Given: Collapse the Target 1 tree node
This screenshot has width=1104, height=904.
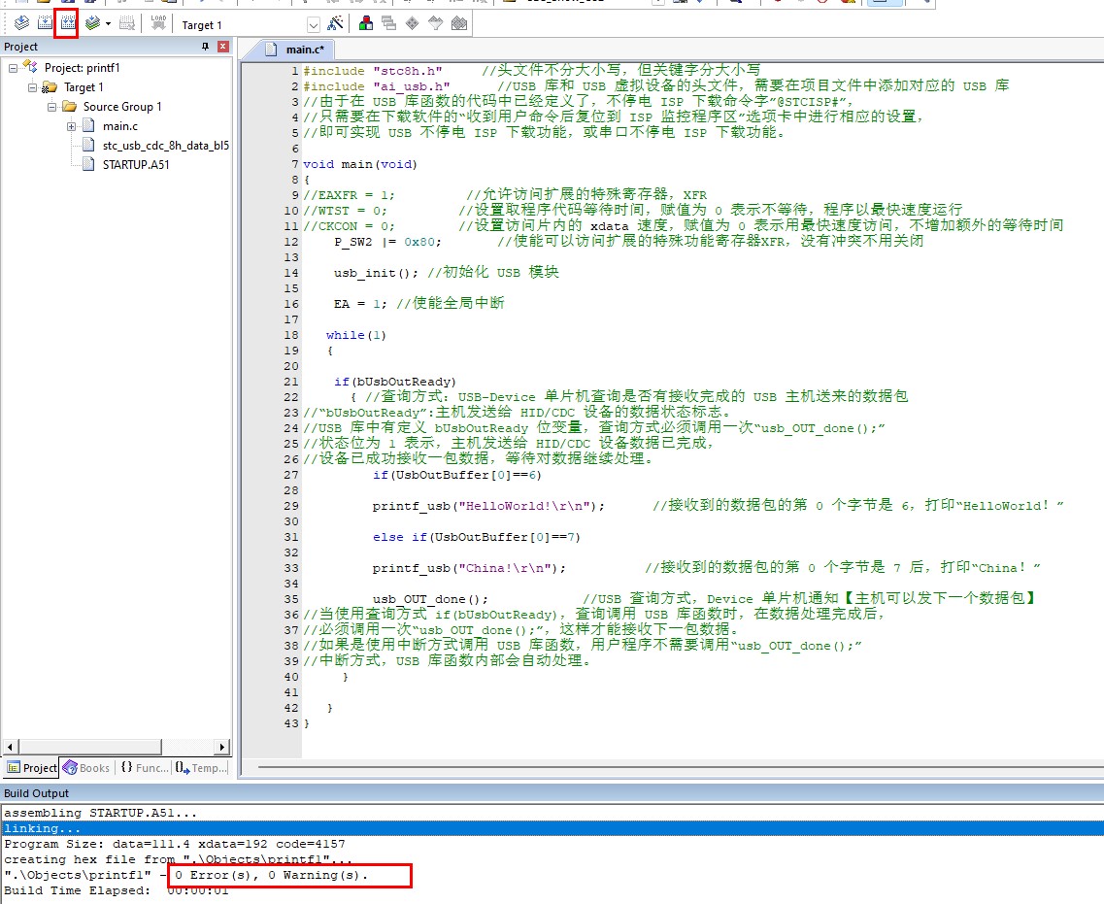Looking at the screenshot, I should pos(32,88).
